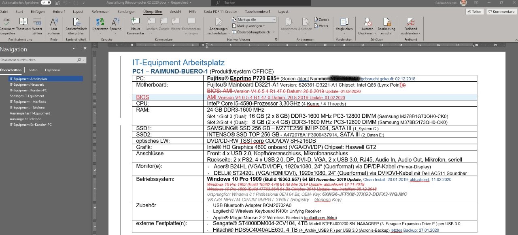Click the search magnifier in Navigation pane
This screenshot has height=235, width=518.
click(79, 60)
